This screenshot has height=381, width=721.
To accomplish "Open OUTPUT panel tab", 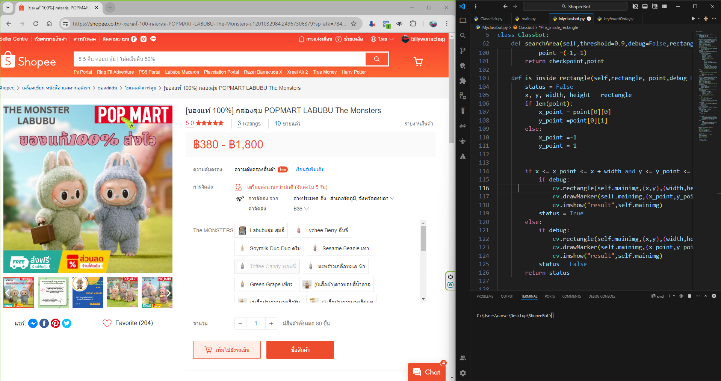I will click(x=507, y=296).
